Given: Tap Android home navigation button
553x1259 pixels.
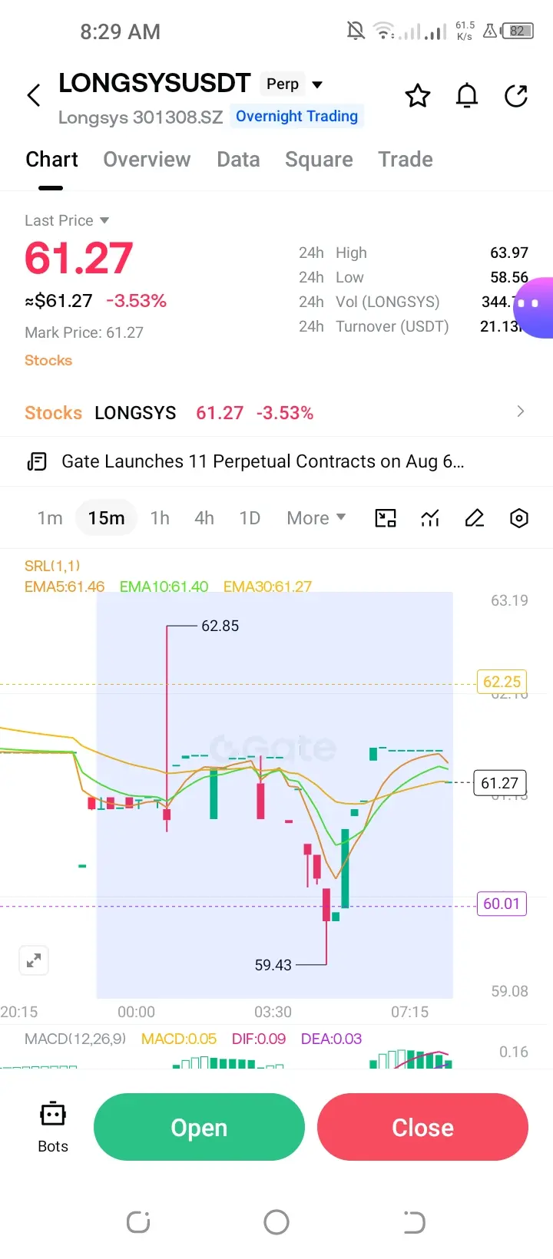Looking at the screenshot, I should [276, 1222].
